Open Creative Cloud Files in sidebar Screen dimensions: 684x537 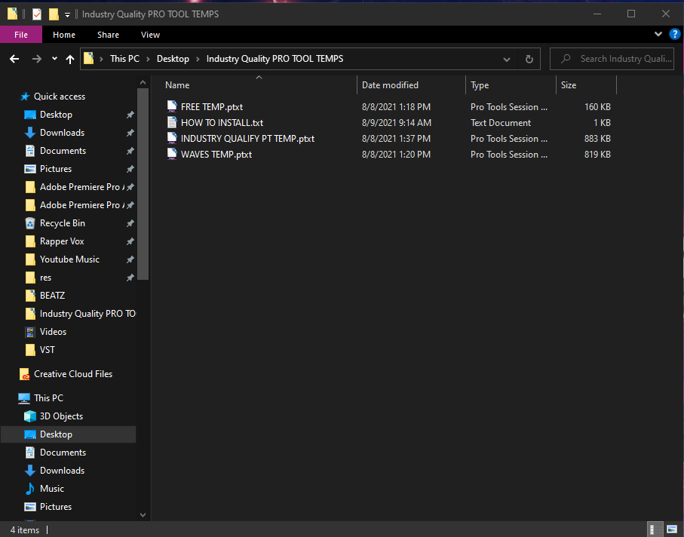72,374
